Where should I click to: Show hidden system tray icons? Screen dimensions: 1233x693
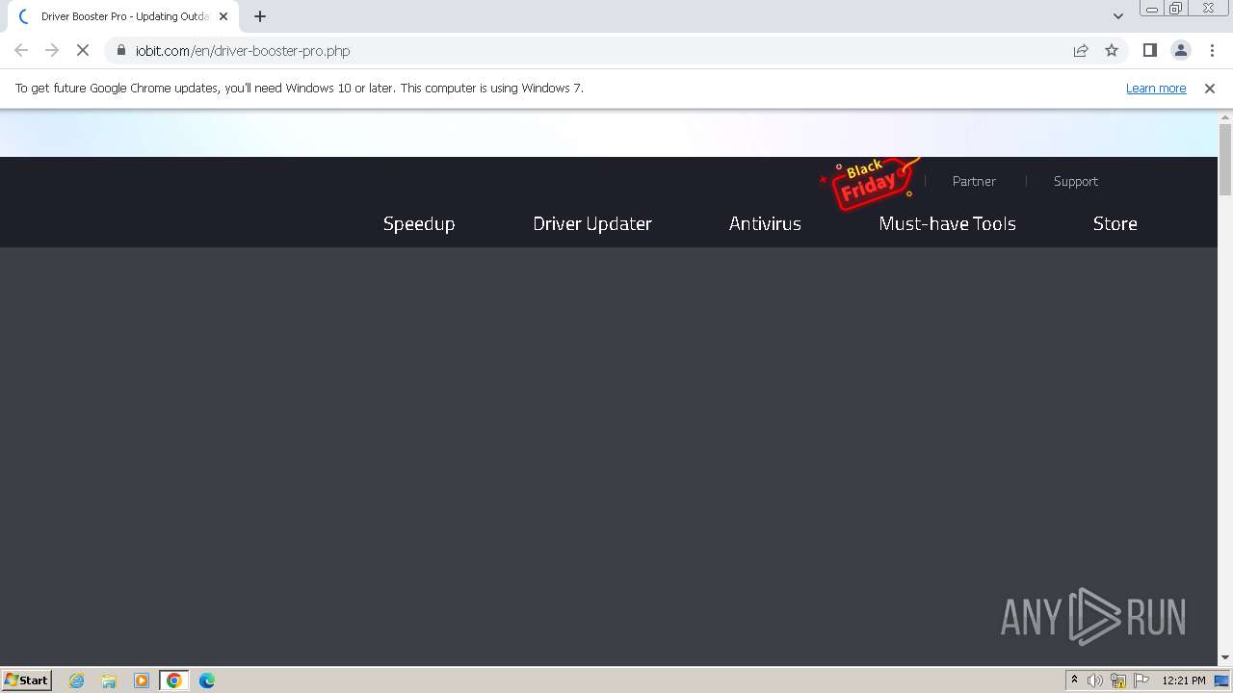[1074, 680]
